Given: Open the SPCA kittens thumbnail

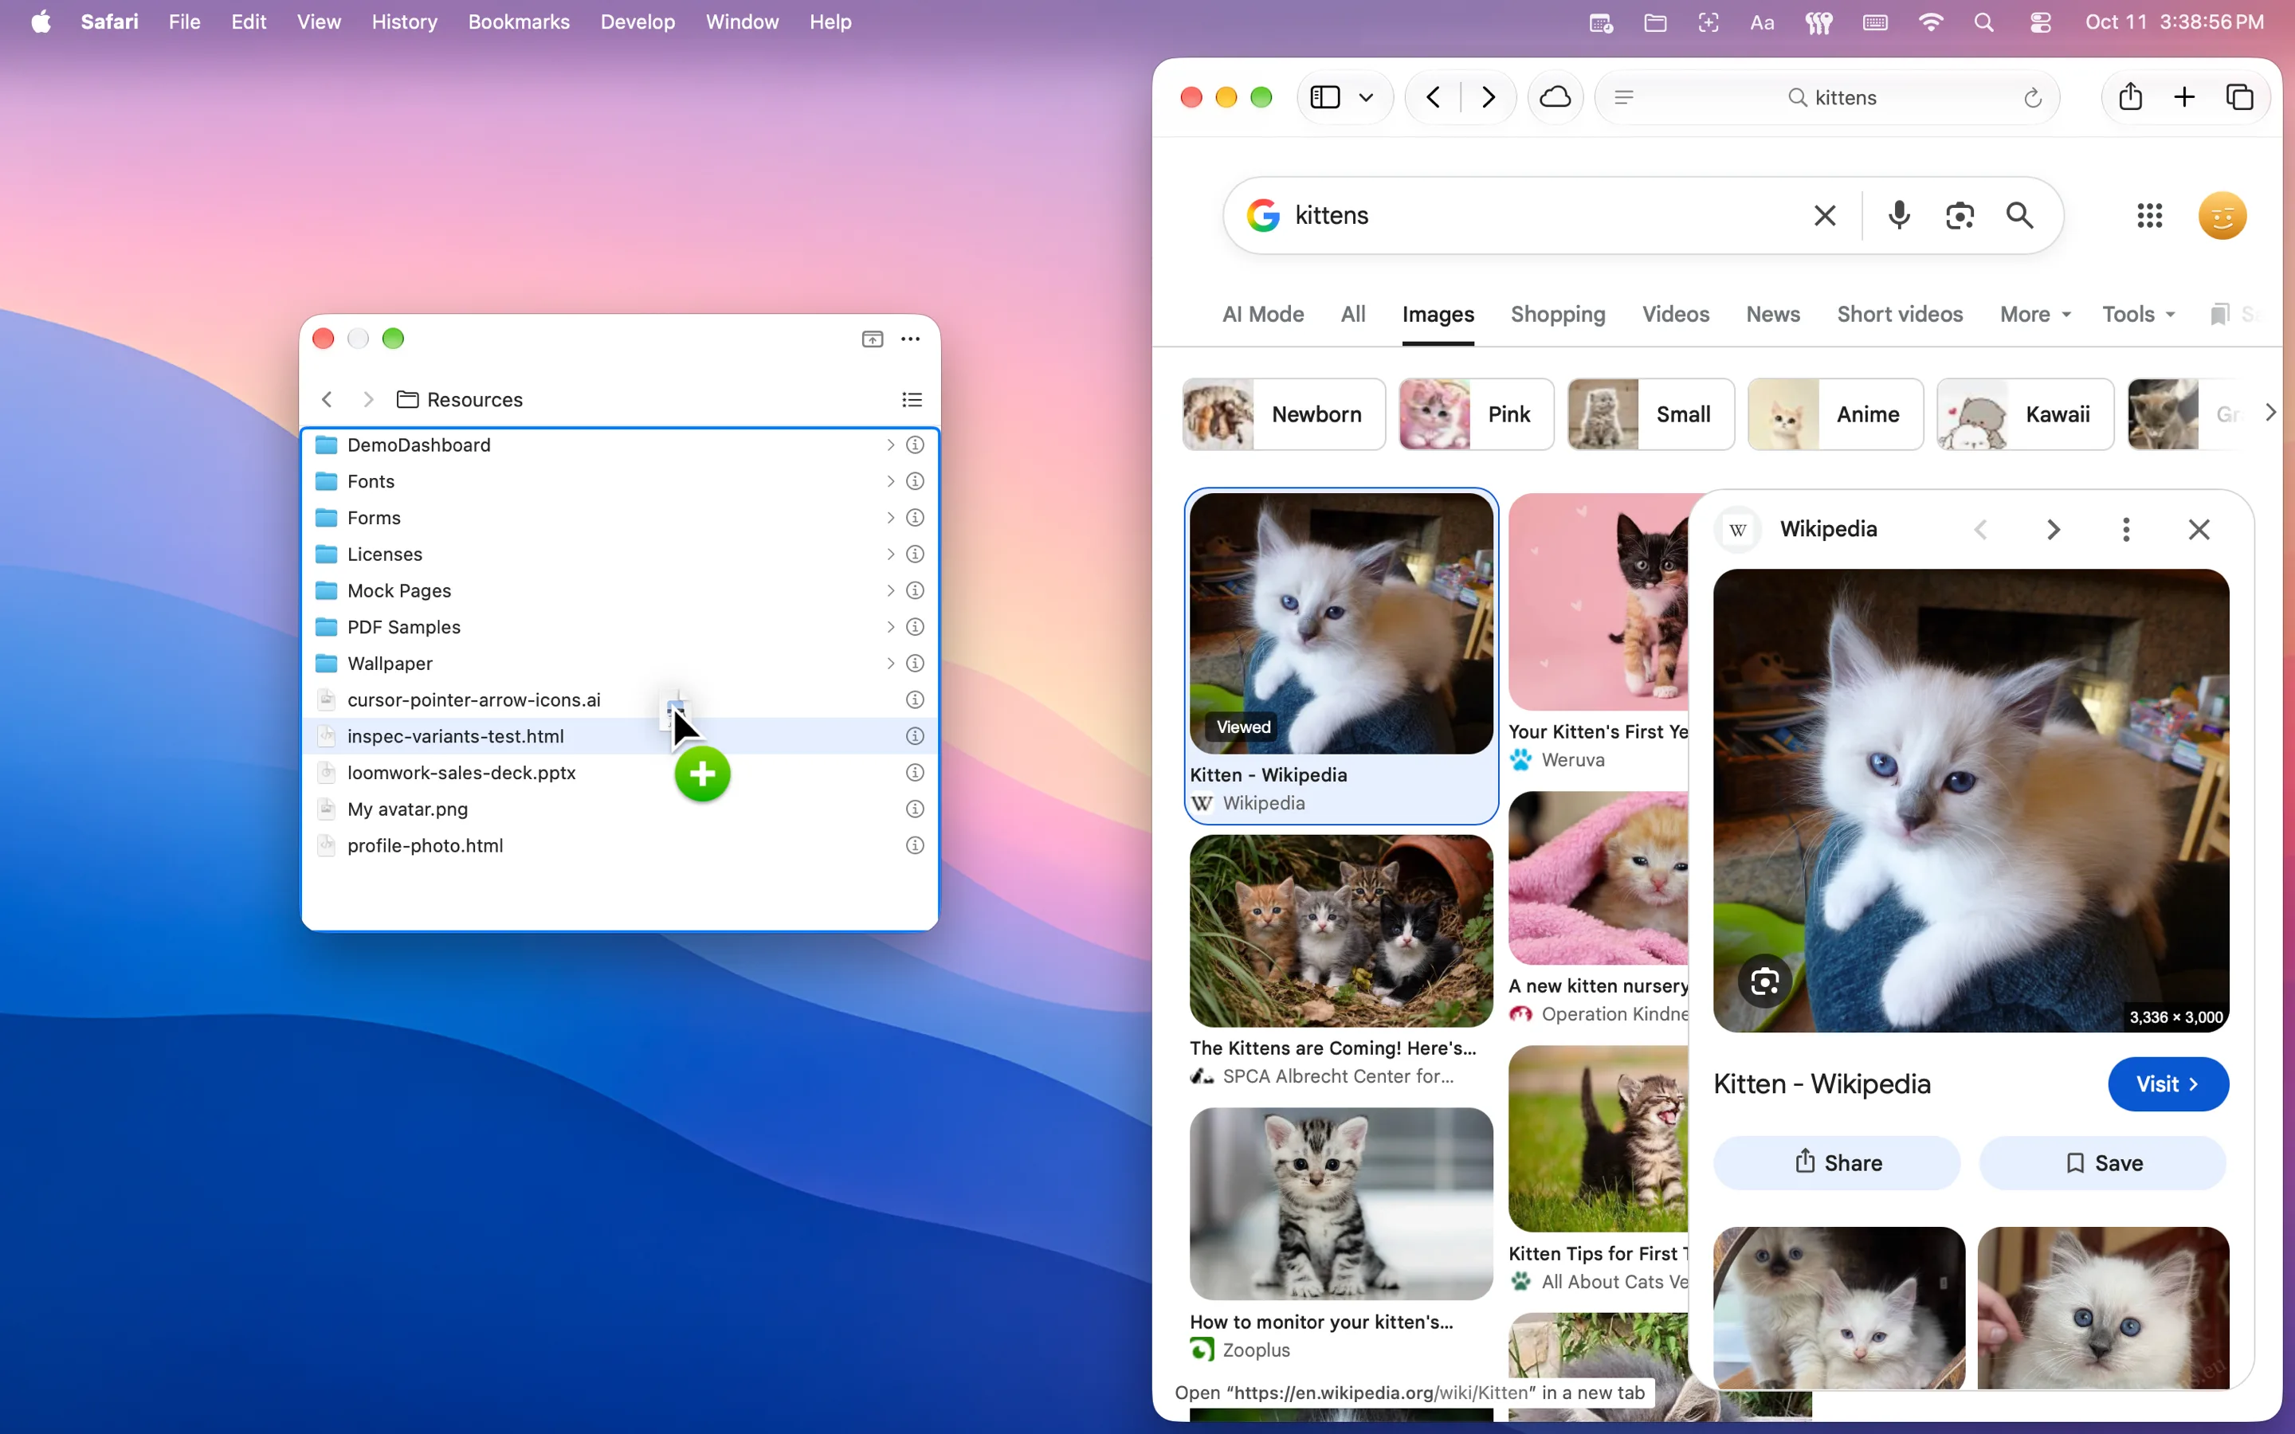Looking at the screenshot, I should tap(1340, 931).
